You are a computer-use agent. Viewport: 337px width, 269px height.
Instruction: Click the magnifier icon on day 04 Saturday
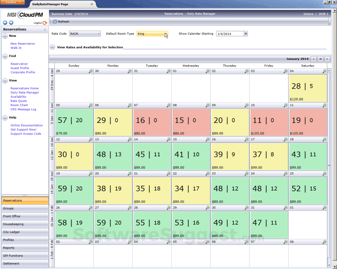pyautogui.click(x=324, y=71)
